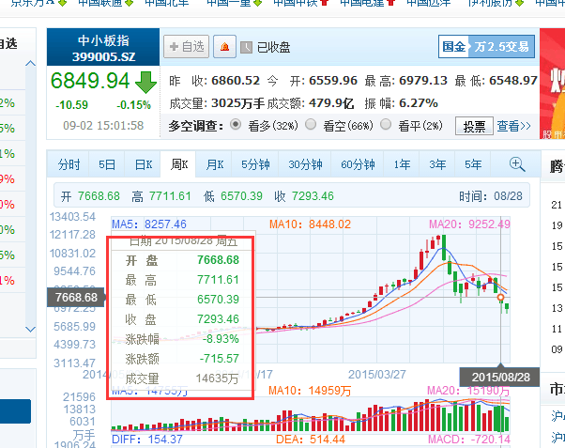
Task: Click the current price 6849.94
Action: tap(90, 81)
